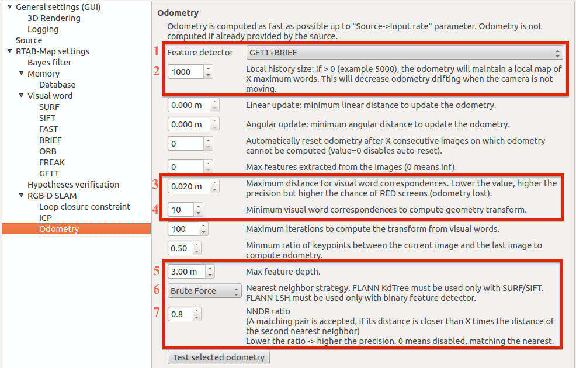Select Loop closure constraint in tree
The width and height of the screenshot is (576, 368).
84,207
